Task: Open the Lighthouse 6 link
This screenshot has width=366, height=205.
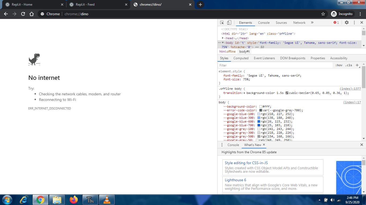Action: tap(236, 180)
